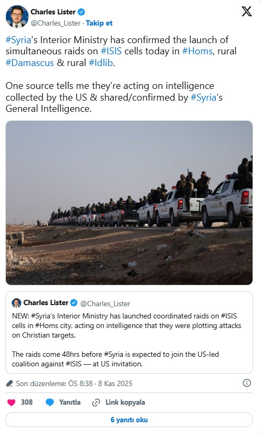Click the heart like icon
This screenshot has width=260, height=434.
11,402
